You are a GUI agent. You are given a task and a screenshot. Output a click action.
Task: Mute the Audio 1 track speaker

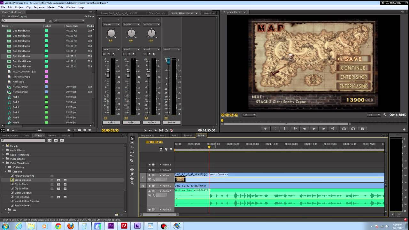click(150, 186)
